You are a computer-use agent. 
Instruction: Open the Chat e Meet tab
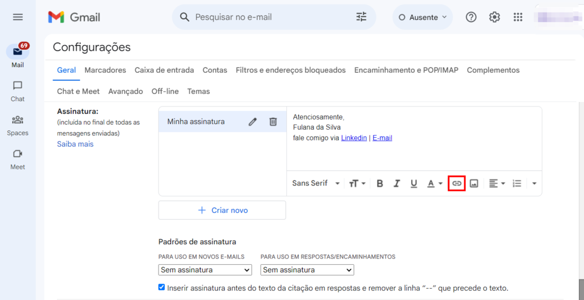[78, 92]
